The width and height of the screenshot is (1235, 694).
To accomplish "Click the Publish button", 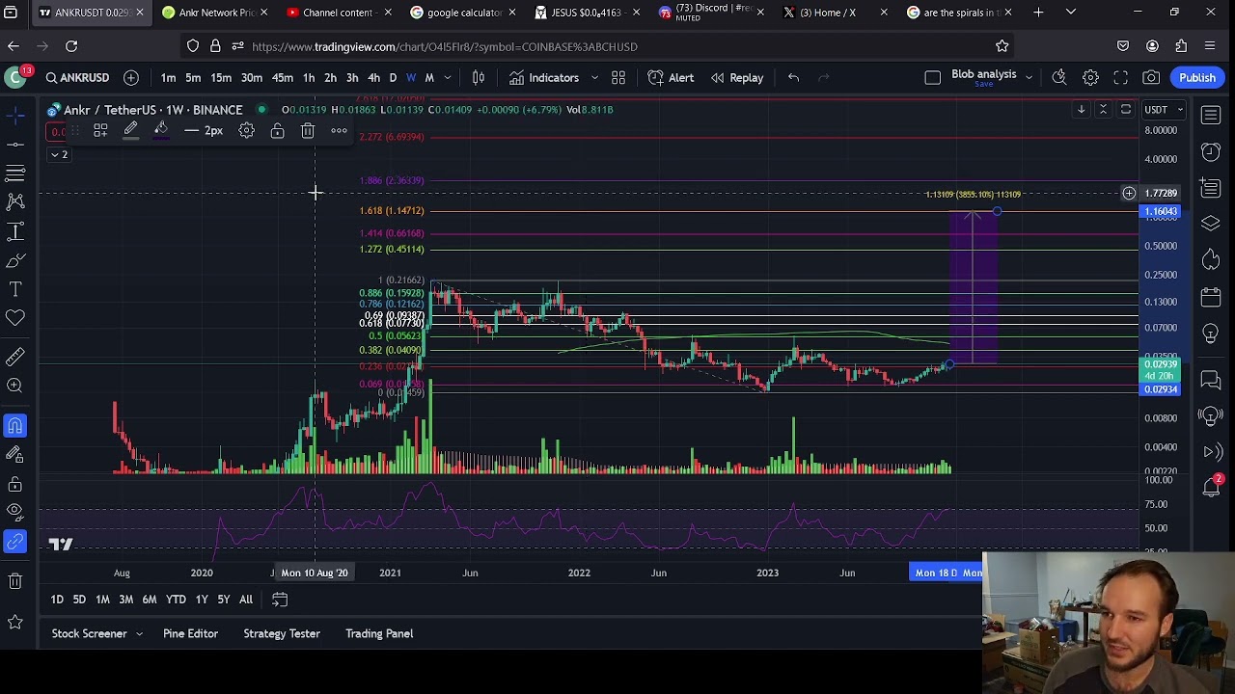I will (1197, 78).
